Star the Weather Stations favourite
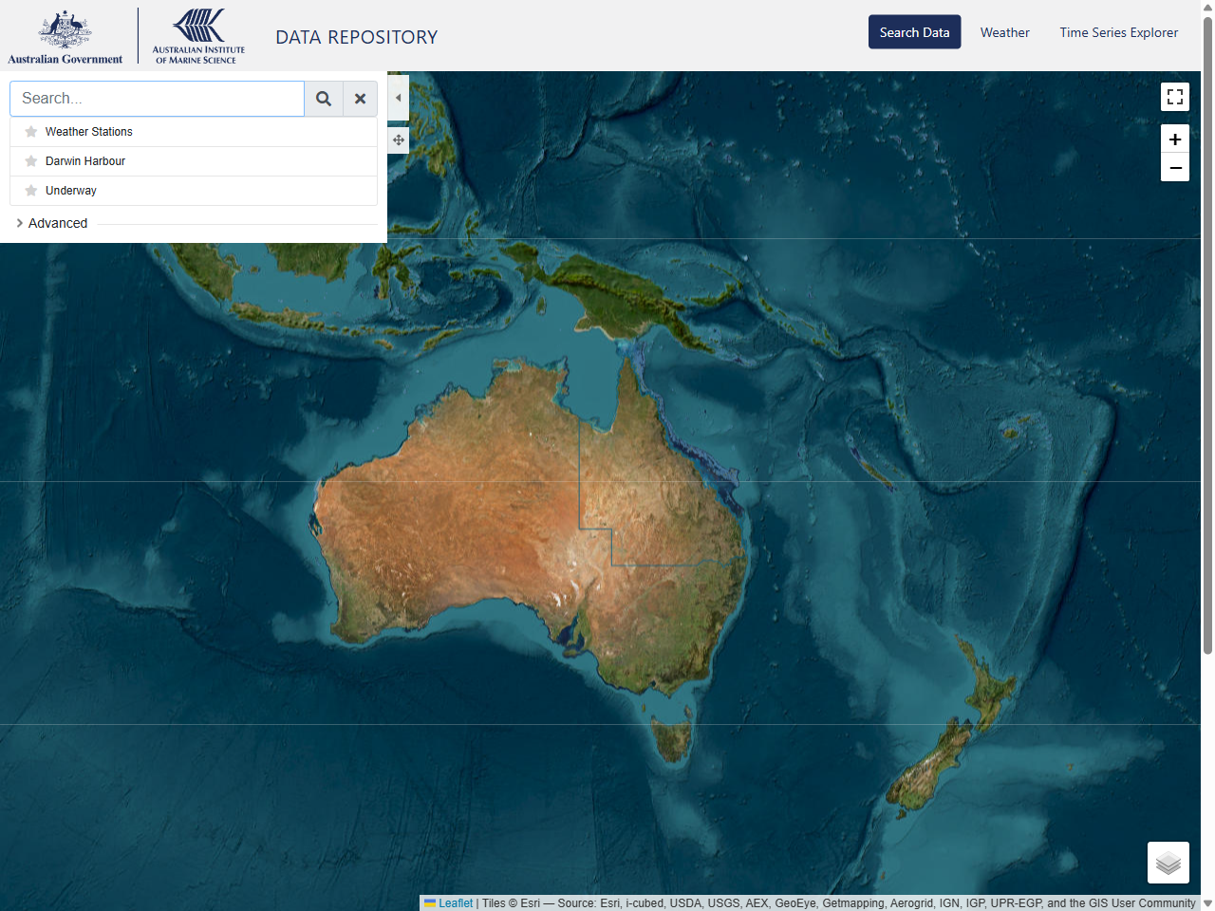The width and height of the screenshot is (1215, 911). 31,132
